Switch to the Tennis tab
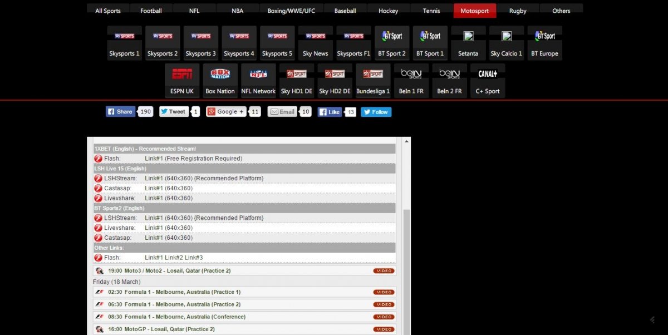 click(x=431, y=11)
